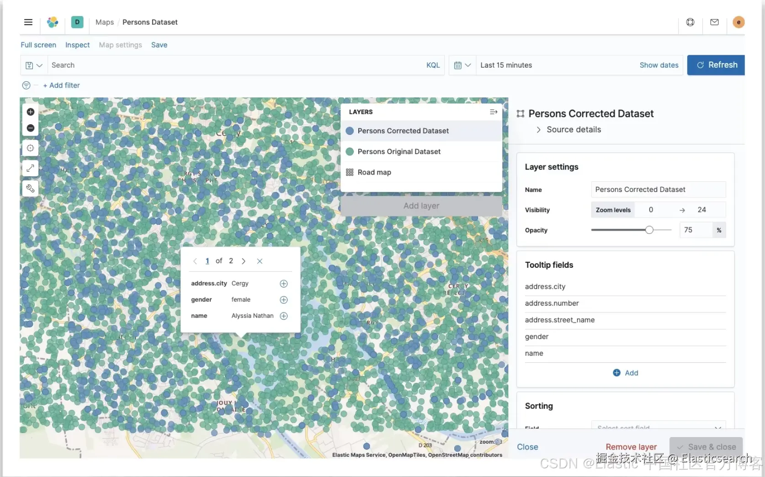Click Full screen menu item
The width and height of the screenshot is (765, 477).
click(38, 45)
